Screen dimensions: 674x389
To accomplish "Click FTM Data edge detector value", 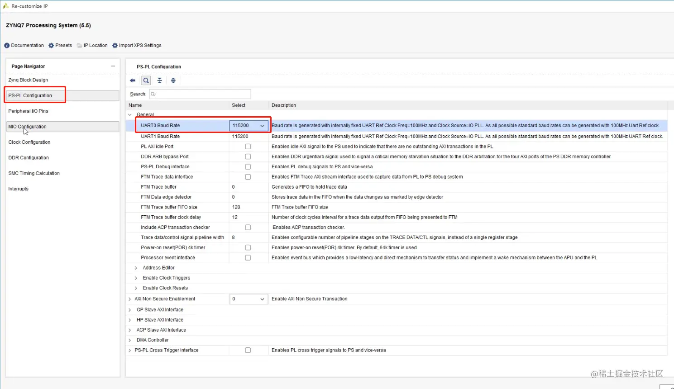I will click(234, 197).
